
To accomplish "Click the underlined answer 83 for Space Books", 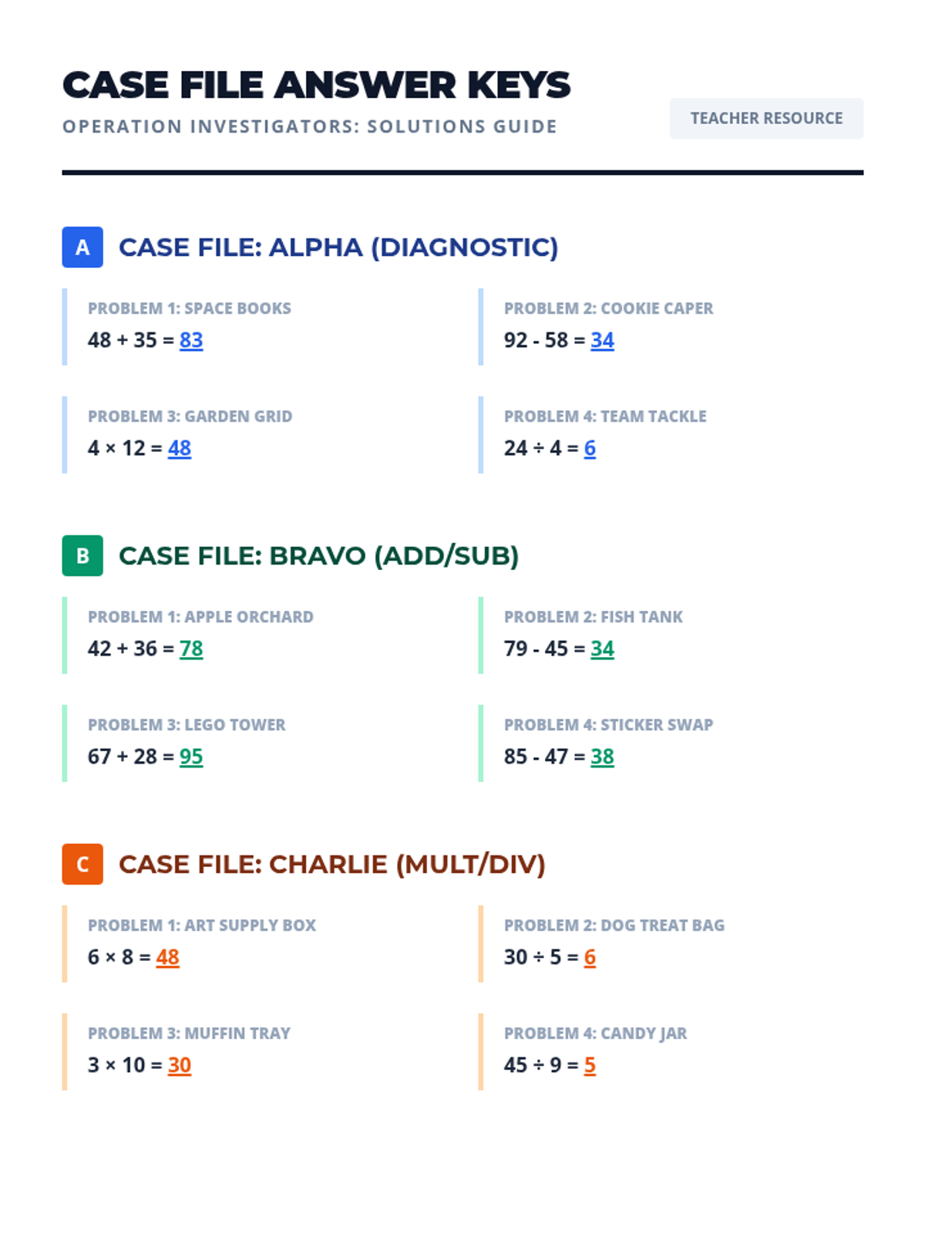I will [191, 340].
